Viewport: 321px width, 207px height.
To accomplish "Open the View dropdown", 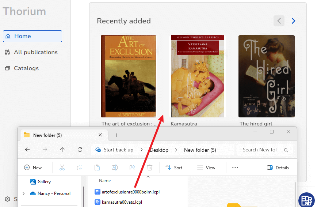I will [x=206, y=168].
